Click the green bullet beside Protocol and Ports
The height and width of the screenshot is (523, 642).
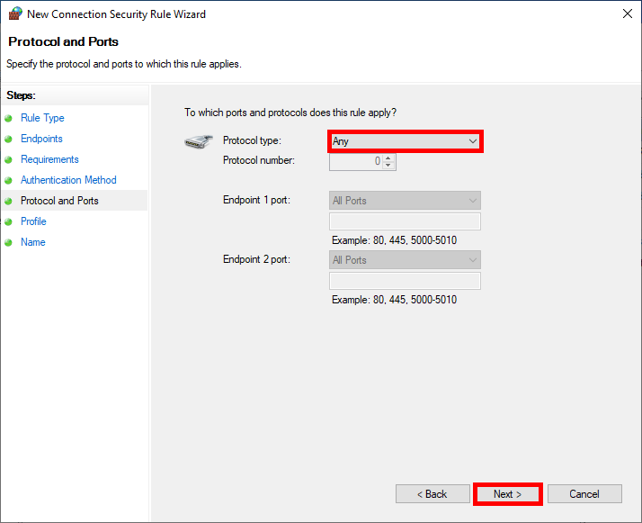(x=8, y=202)
